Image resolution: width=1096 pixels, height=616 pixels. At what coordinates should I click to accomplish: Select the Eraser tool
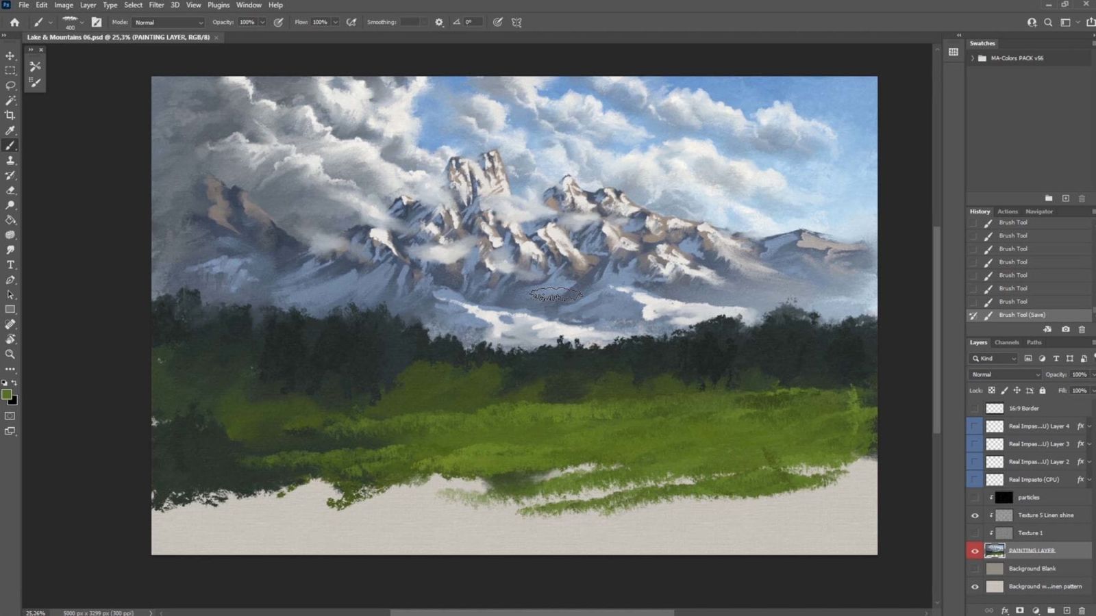tap(10, 190)
